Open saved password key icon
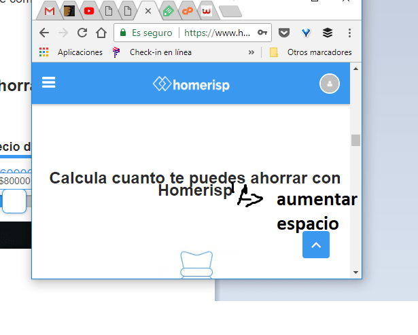Viewport: 418px width, 335px height. [262, 33]
